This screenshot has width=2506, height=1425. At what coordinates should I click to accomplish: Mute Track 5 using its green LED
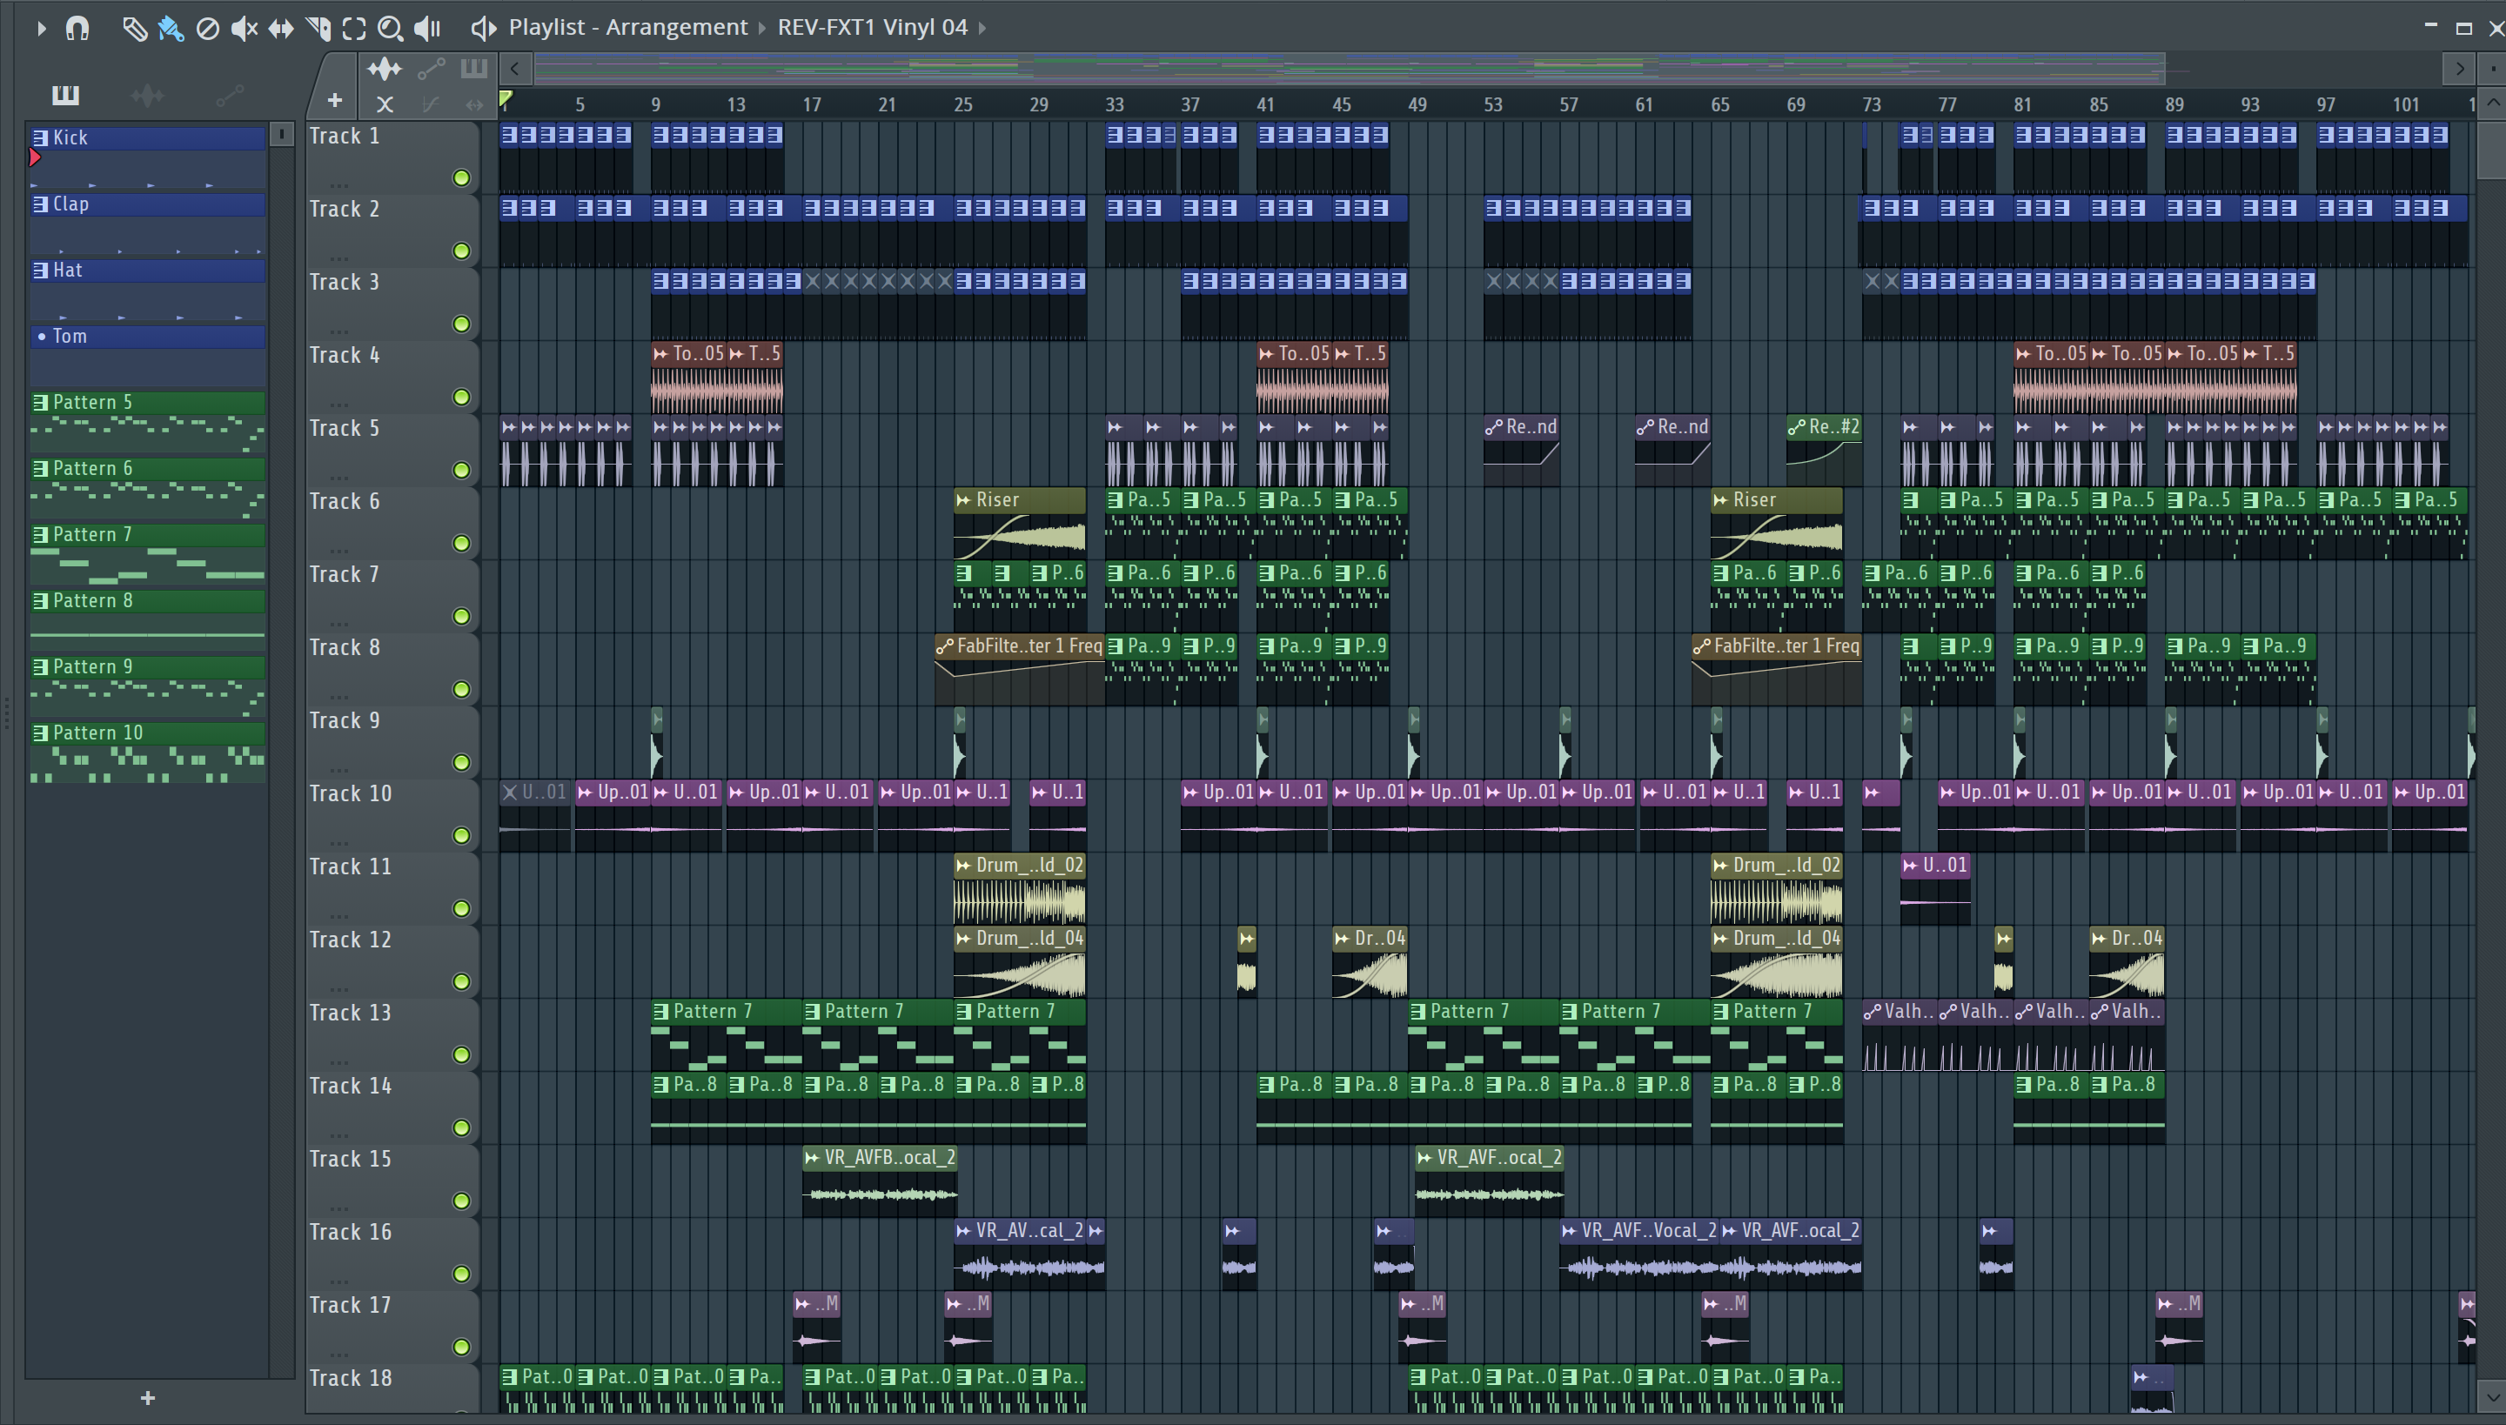click(461, 471)
